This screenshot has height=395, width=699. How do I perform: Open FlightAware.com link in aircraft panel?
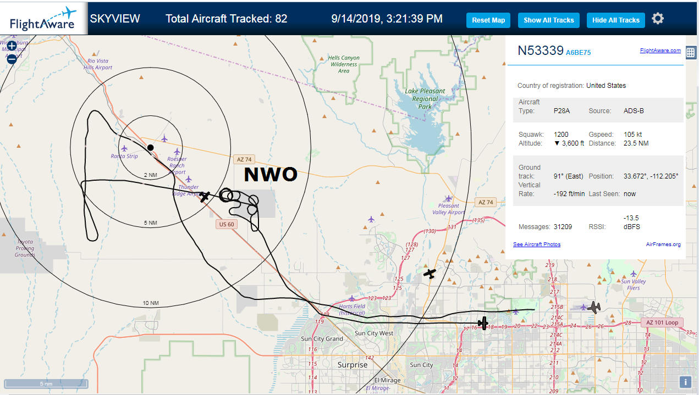coord(660,51)
